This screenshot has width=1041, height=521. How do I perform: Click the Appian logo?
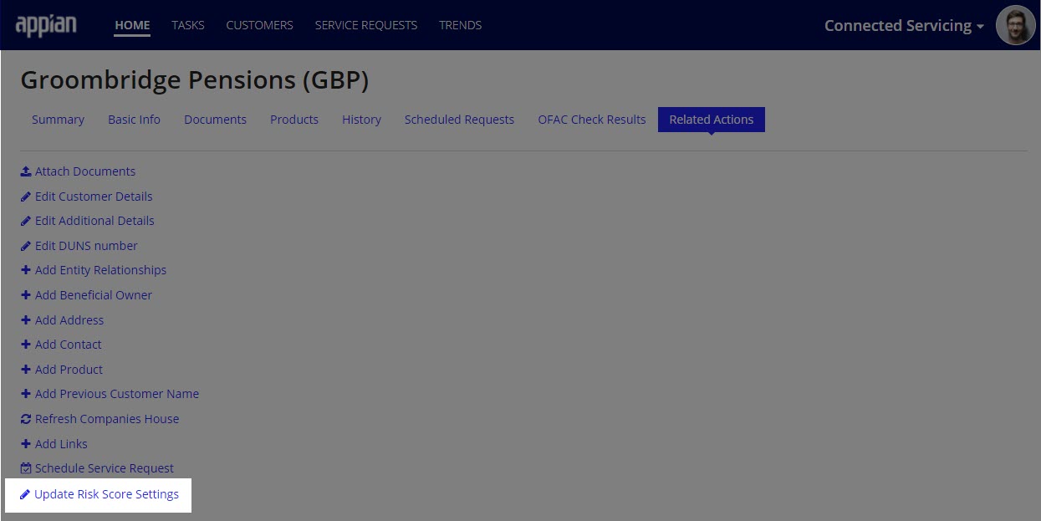coord(46,25)
